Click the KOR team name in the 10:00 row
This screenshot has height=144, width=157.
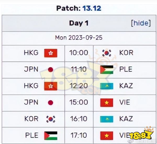[126, 53]
